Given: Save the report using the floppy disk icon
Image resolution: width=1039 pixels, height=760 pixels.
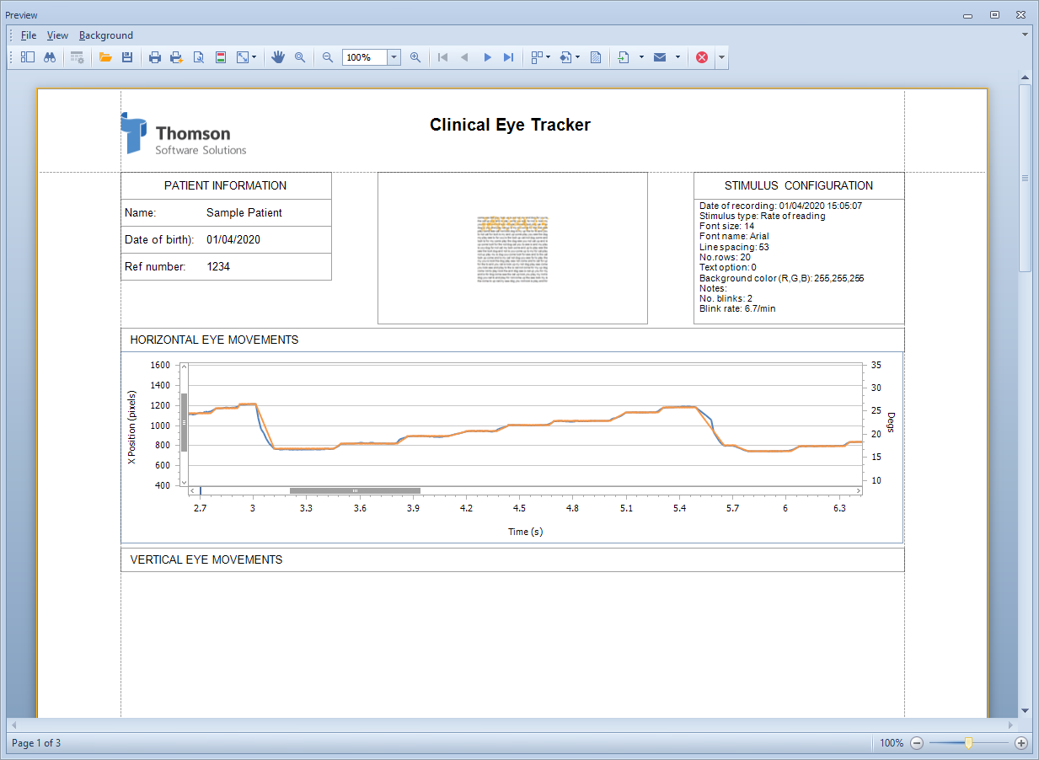Looking at the screenshot, I should tap(127, 57).
